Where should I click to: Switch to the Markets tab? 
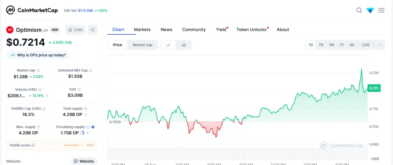[x=142, y=29]
